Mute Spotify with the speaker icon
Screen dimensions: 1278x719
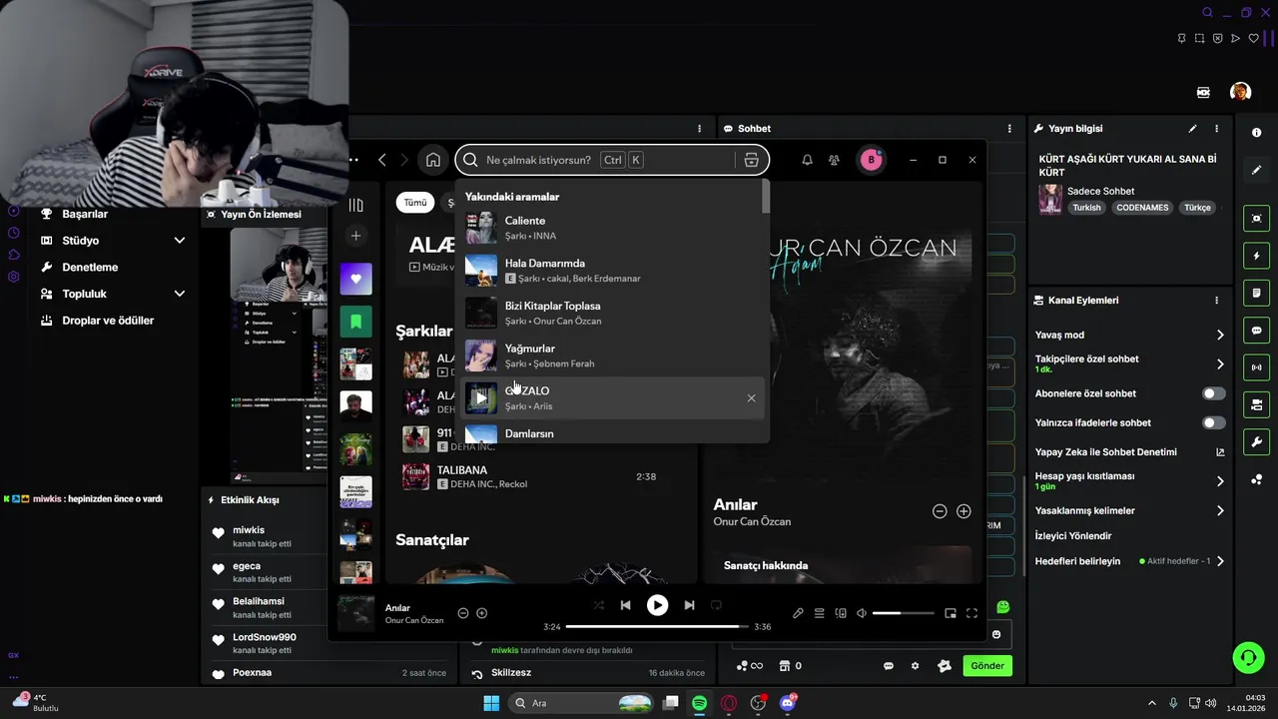pos(862,613)
